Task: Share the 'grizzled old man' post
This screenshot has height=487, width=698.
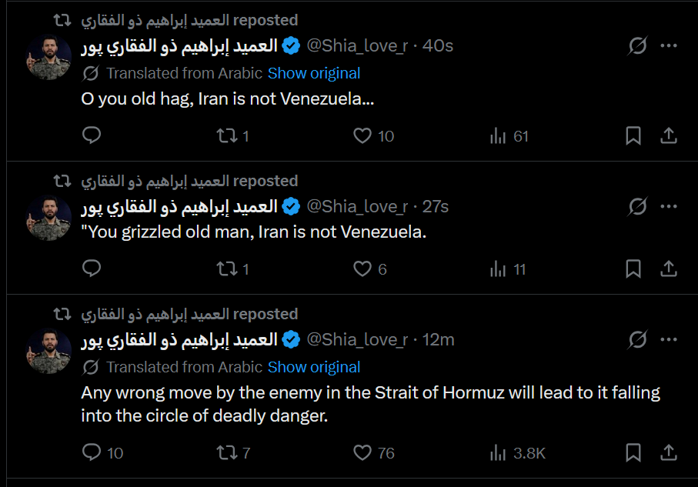Action: click(669, 269)
